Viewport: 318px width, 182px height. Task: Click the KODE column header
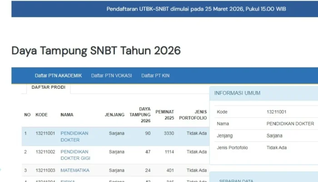click(x=42, y=115)
